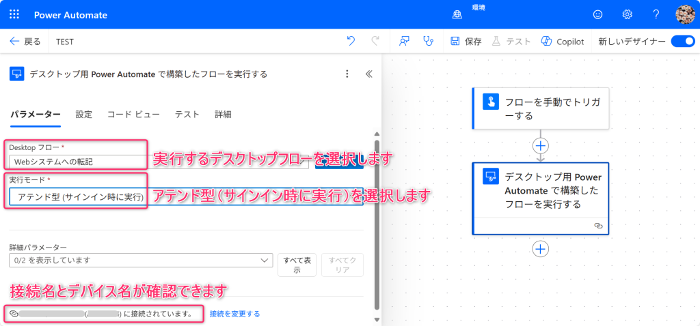This screenshot has width=700, height=326.
Task: Toggle the 新しいデザイナー switch
Action: coord(683,42)
